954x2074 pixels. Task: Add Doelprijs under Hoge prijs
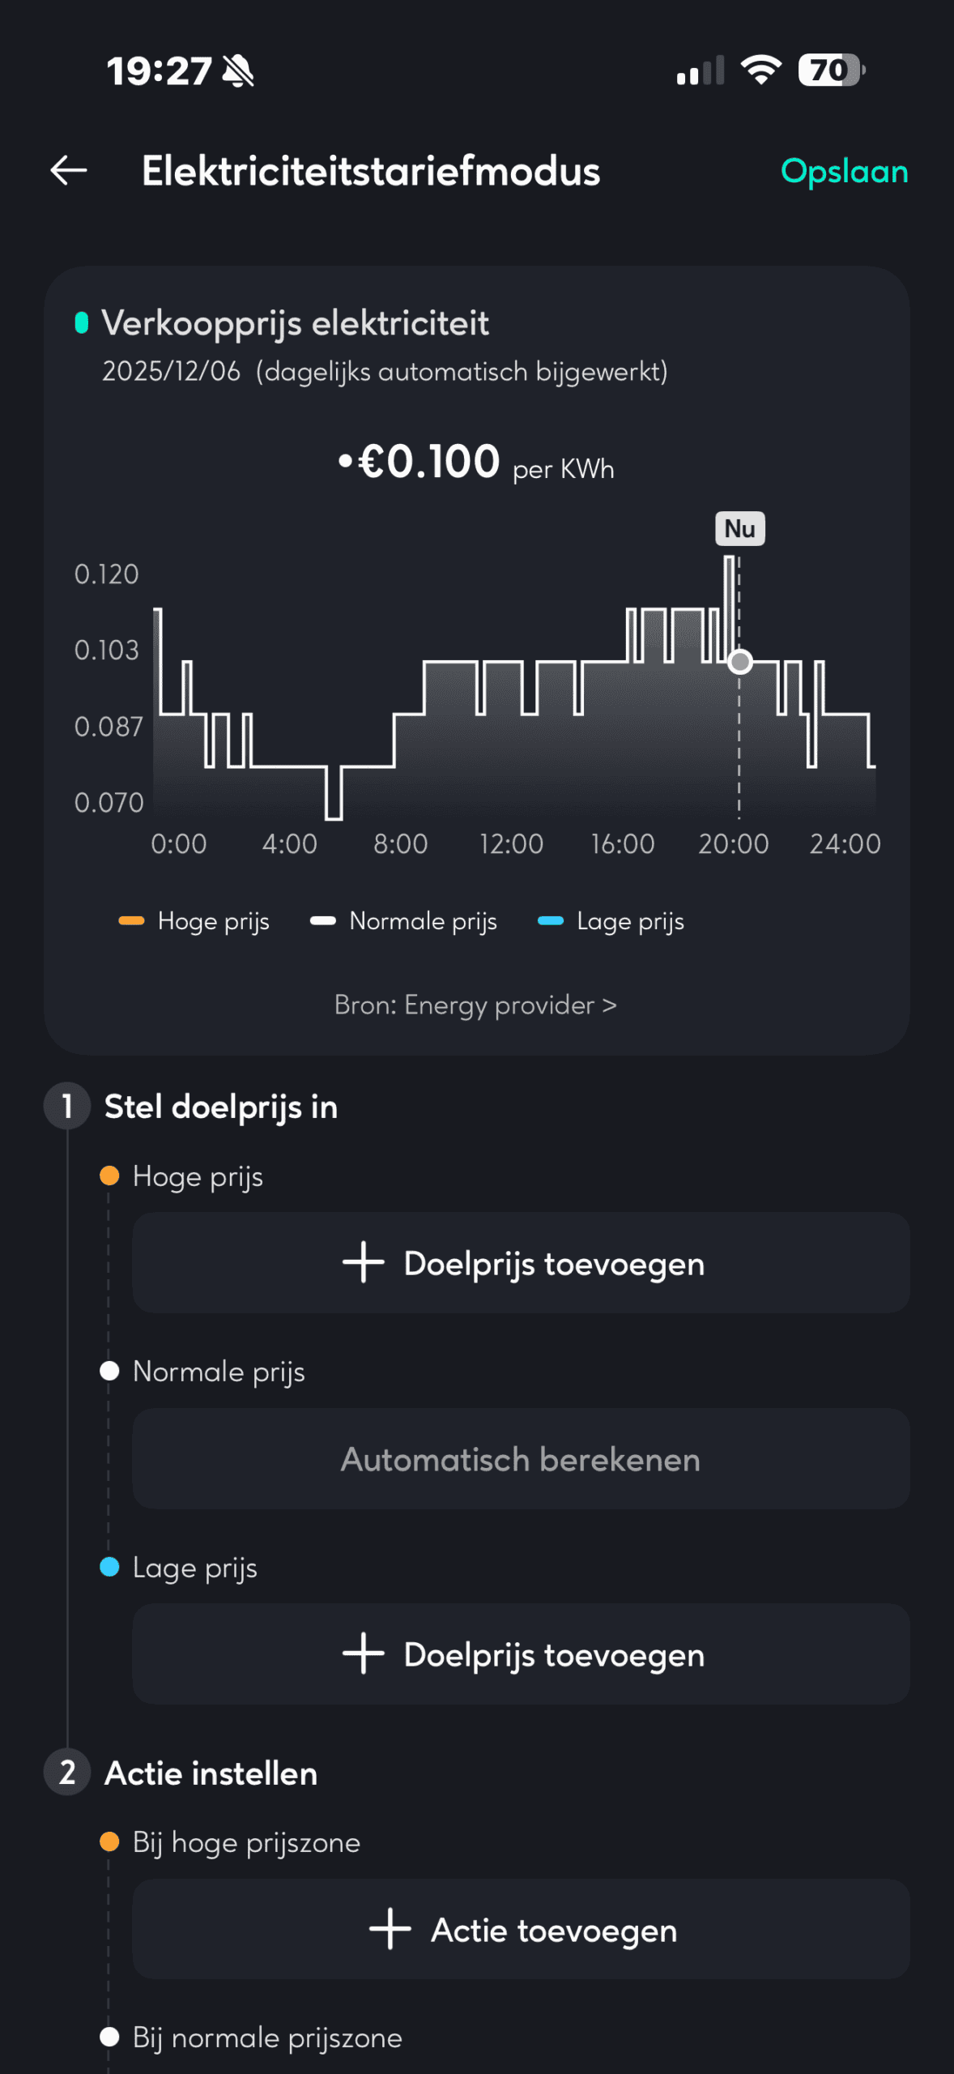(521, 1263)
